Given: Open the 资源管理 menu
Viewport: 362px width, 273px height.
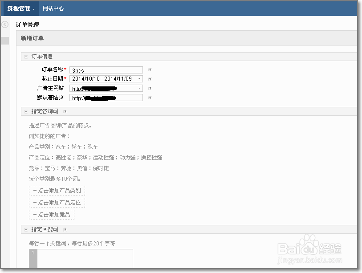Looking at the screenshot, I should [21, 8].
